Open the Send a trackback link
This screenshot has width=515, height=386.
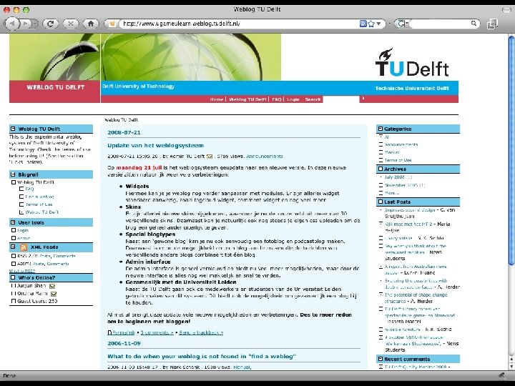coord(201,332)
